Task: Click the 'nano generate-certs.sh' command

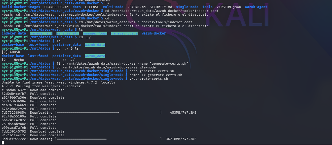Action: 152,71
